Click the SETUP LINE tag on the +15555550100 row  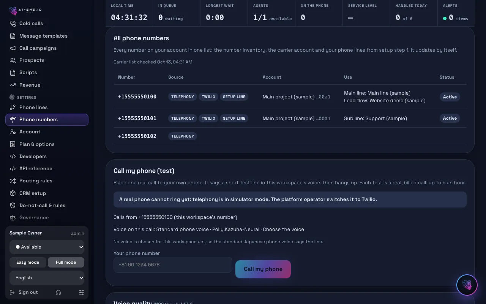click(x=234, y=97)
